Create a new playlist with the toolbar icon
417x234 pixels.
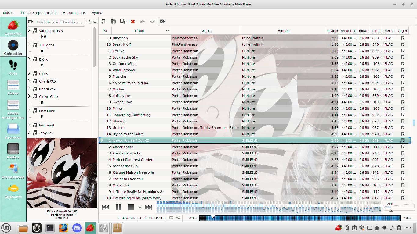pyautogui.click(x=103, y=22)
